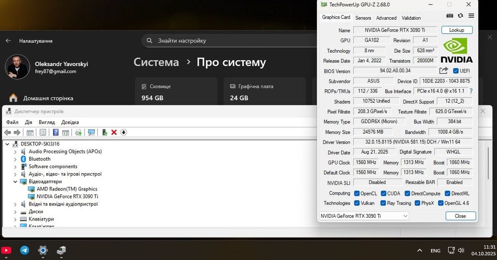Switch to the Sensors tab
This screenshot has width=497, height=260.
pyautogui.click(x=363, y=18)
